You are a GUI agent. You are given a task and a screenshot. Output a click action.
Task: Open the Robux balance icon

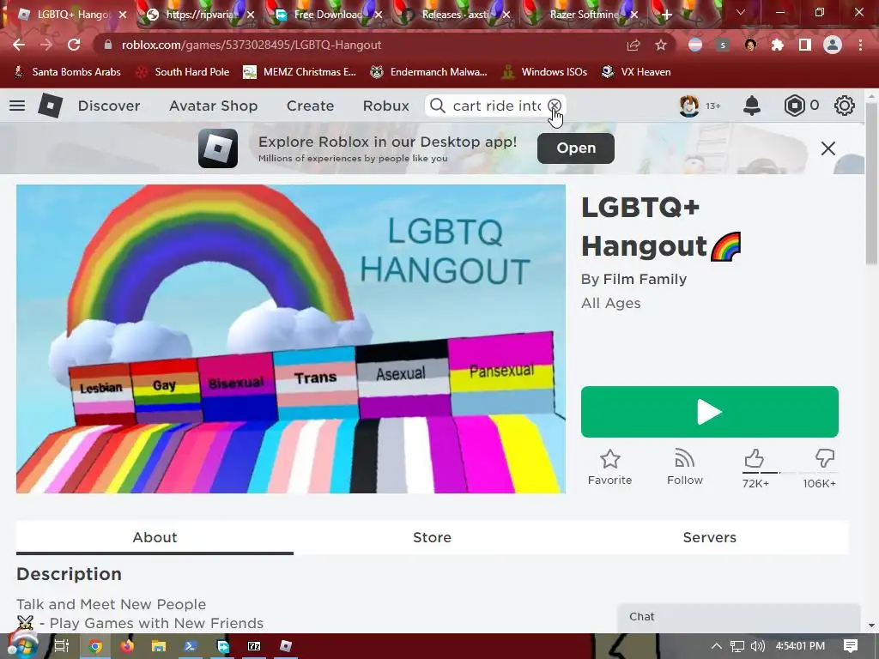[x=794, y=106]
